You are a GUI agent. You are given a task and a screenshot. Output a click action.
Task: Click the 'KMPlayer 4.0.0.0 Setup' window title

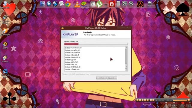pyautogui.click(x=96, y=28)
